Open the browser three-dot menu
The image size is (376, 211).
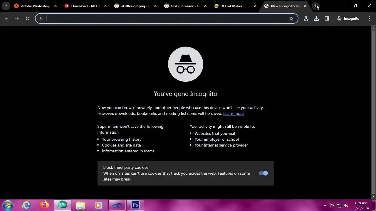point(370,18)
